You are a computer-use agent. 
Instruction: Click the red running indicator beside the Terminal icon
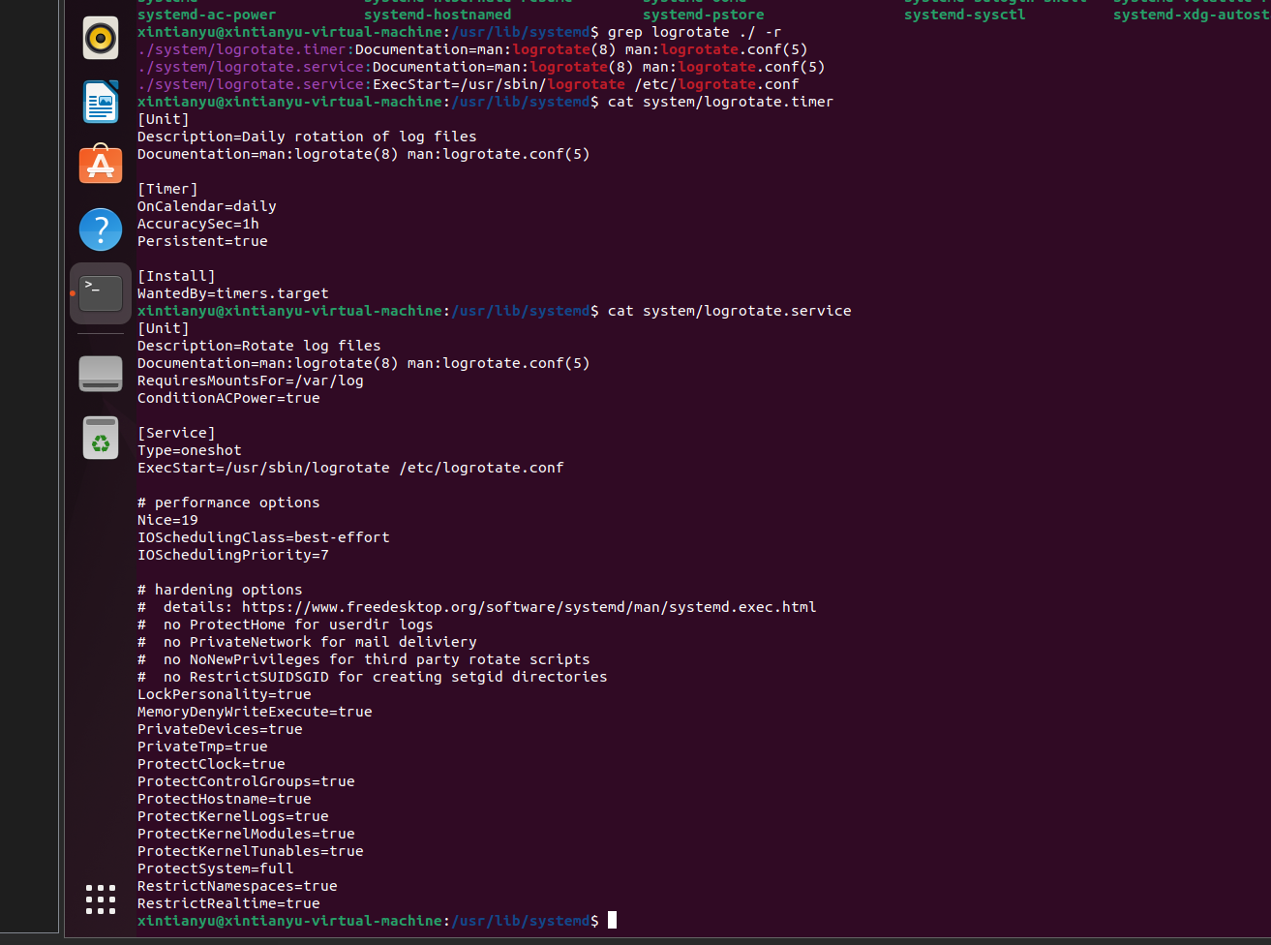pos(72,293)
